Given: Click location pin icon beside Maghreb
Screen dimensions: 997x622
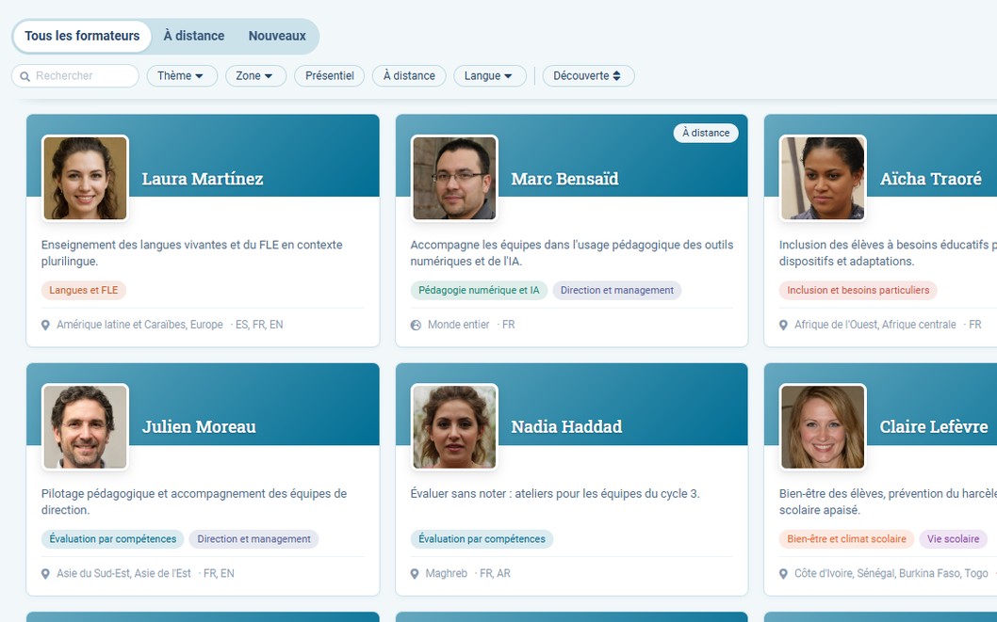Looking at the screenshot, I should pos(415,574).
